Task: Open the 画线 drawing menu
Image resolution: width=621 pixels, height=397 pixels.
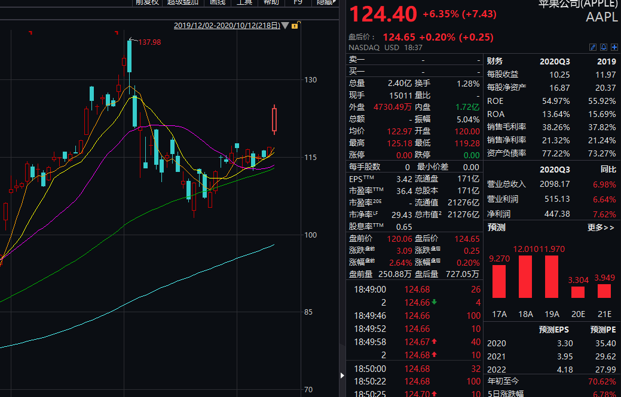Action: click(218, 2)
